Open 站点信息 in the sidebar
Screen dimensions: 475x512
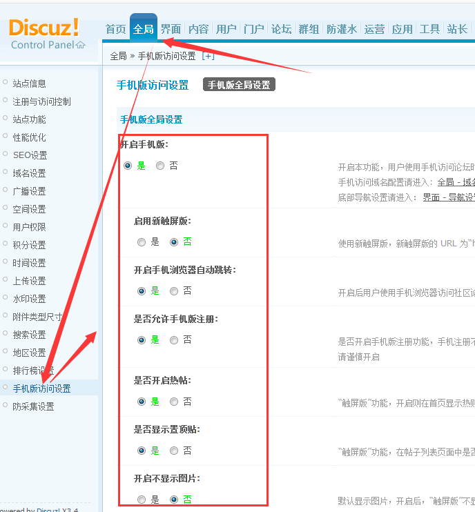29,83
